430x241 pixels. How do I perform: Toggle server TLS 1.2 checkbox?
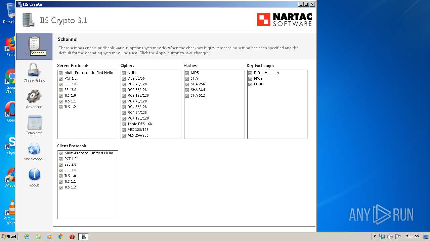61,107
